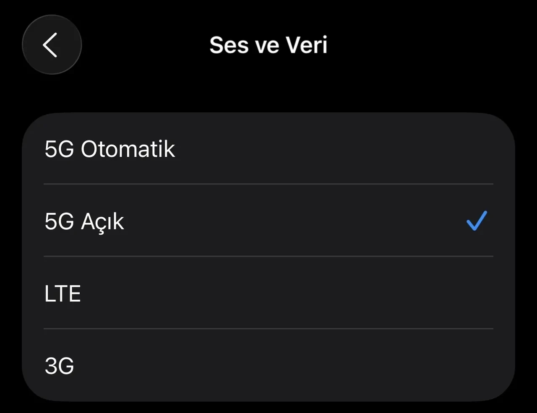Viewport: 537px width, 413px height.
Task: Tap the currently selected 5G Açık row
Action: tap(168, 222)
